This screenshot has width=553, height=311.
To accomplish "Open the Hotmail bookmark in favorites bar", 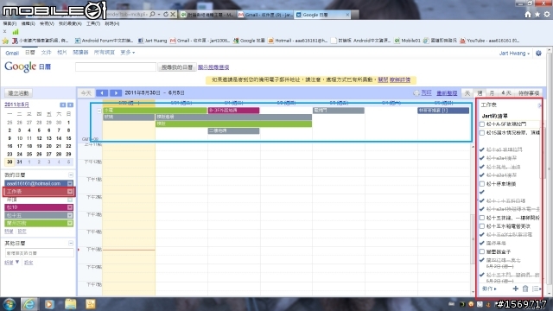I will click(x=298, y=41).
